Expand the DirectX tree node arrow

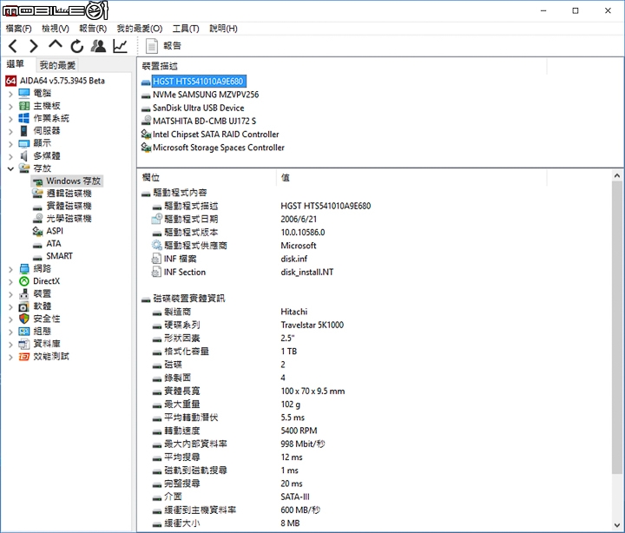click(10, 282)
